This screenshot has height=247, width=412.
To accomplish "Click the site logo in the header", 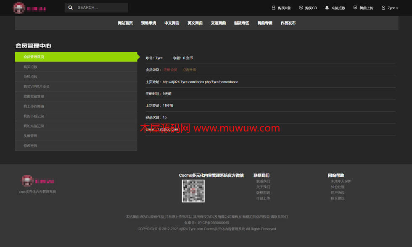I will point(29,8).
